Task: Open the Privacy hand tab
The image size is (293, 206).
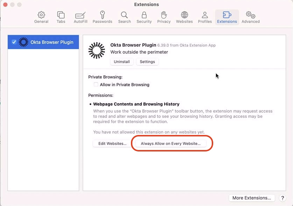Action: click(x=164, y=17)
